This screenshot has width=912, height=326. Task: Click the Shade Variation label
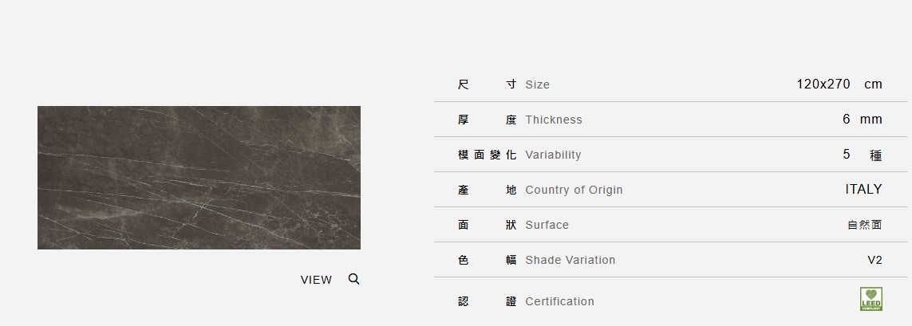[x=570, y=260]
